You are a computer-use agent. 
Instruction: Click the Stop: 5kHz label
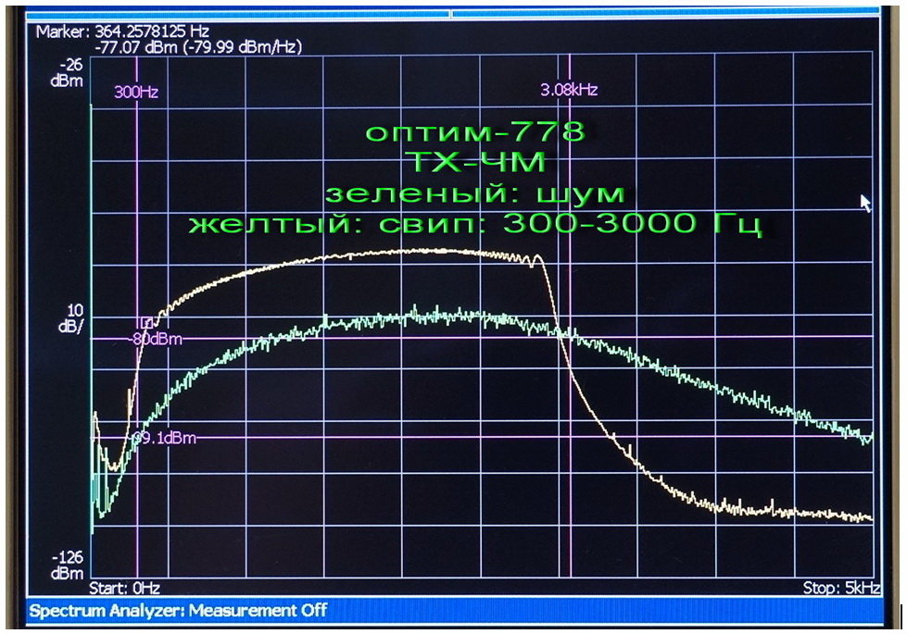click(x=841, y=589)
